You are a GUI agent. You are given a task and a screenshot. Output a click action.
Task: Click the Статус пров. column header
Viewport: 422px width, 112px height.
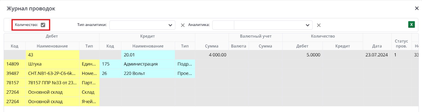click(x=401, y=44)
